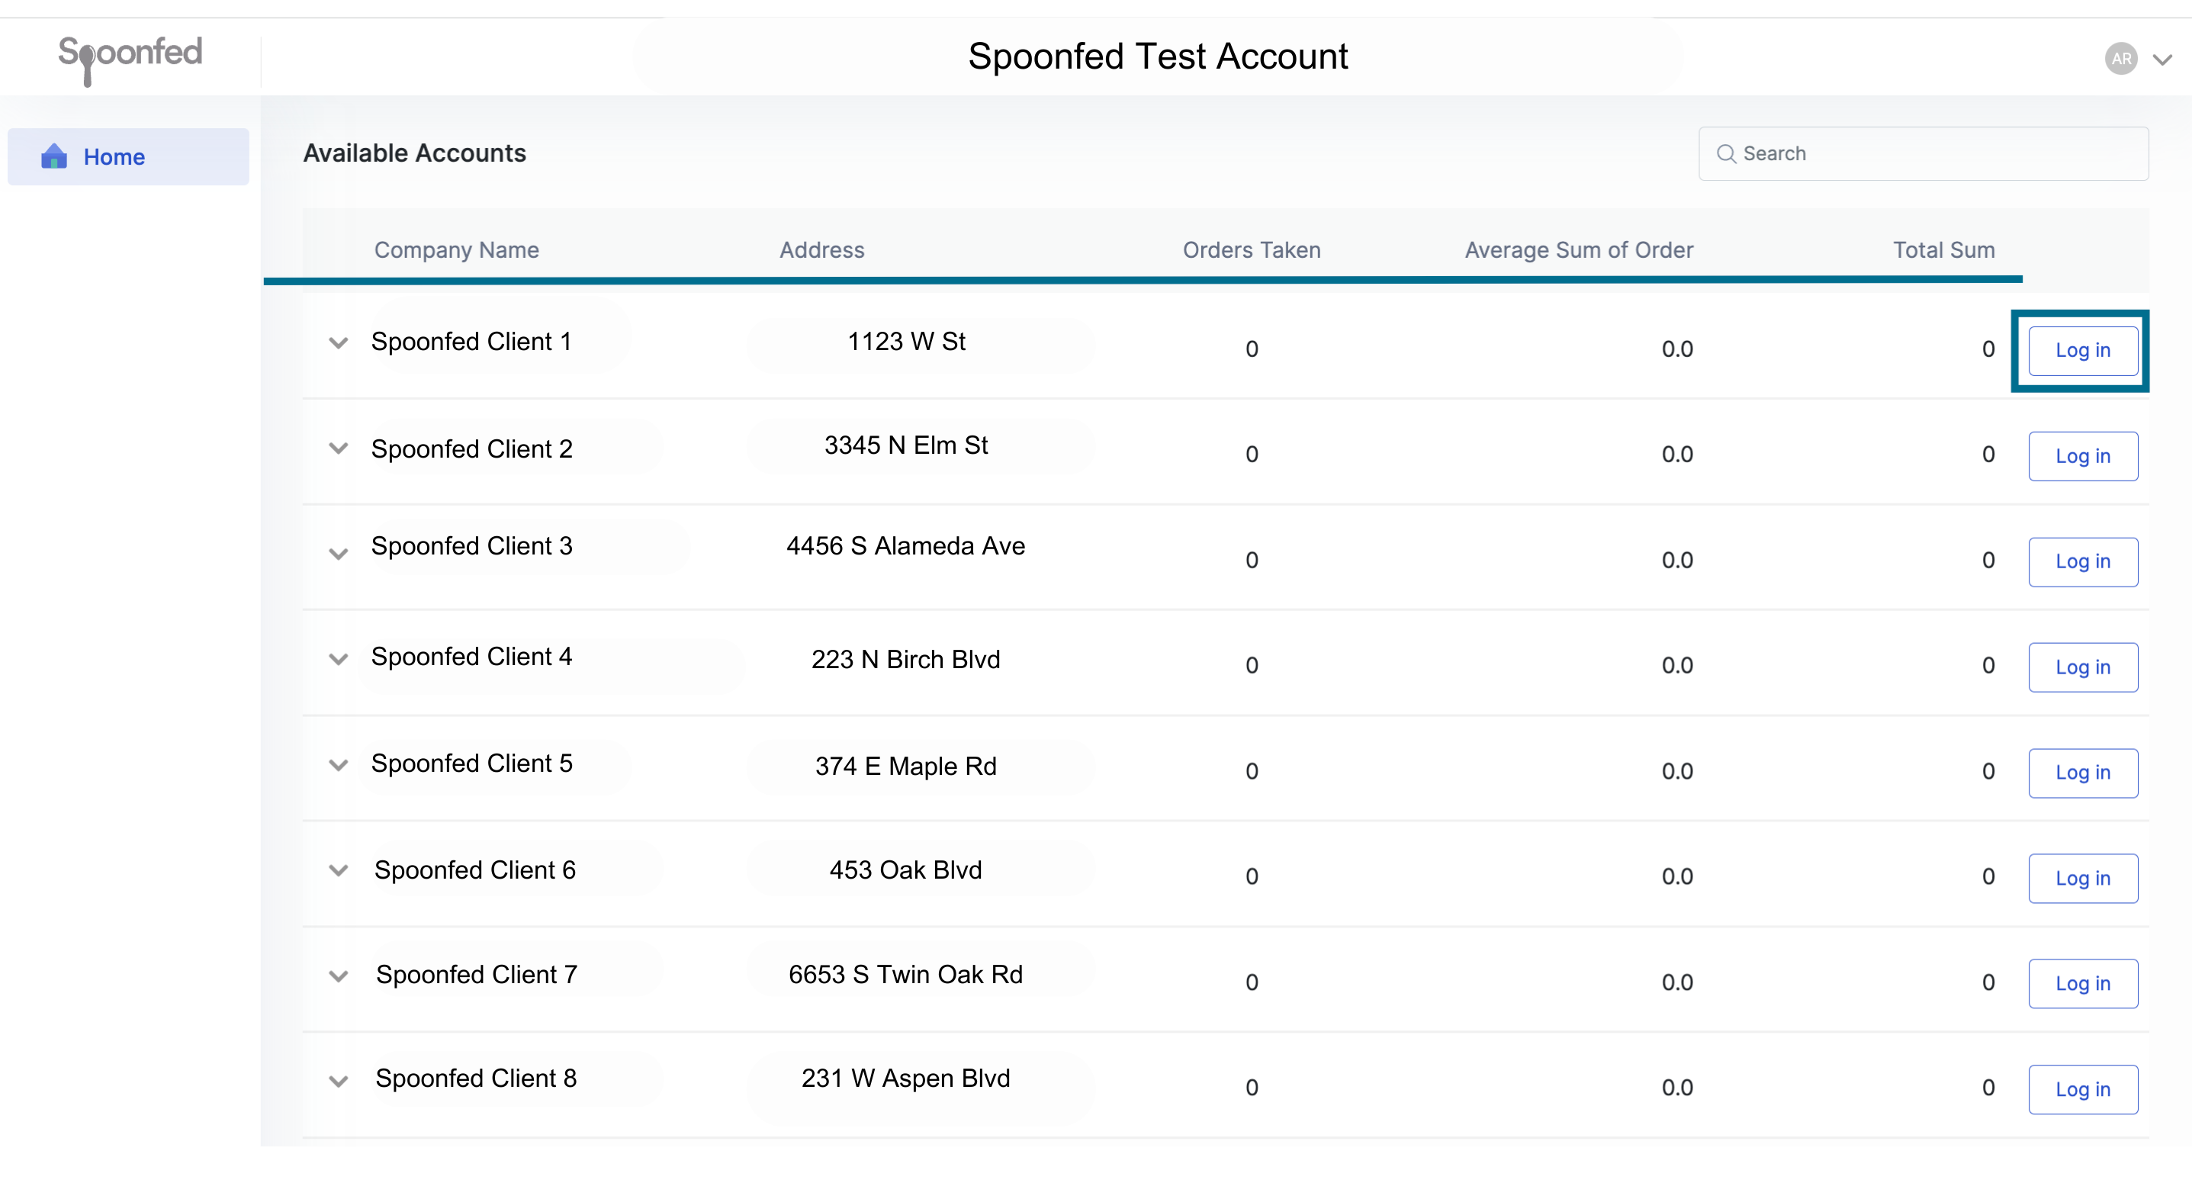
Task: Click address 223 N Birch Blvd
Action: click(x=905, y=660)
